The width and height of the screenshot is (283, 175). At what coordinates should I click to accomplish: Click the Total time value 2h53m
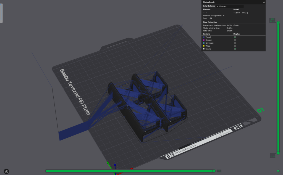(229, 31)
